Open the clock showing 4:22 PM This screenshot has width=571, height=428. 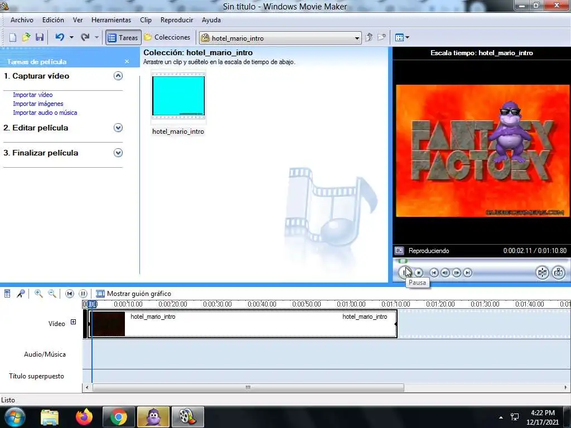(x=543, y=417)
